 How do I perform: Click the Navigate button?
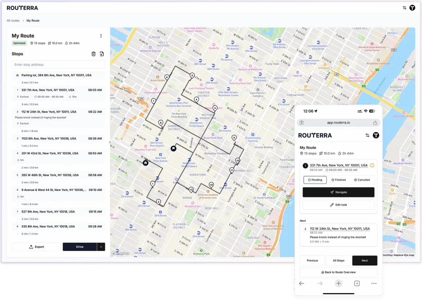pos(339,192)
